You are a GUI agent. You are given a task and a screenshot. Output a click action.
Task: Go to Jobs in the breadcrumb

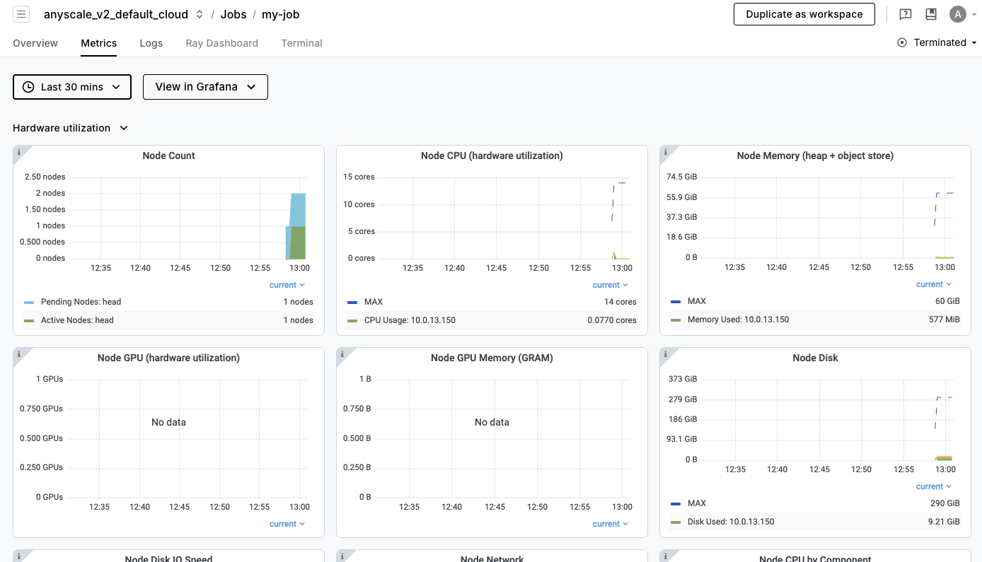tap(233, 14)
